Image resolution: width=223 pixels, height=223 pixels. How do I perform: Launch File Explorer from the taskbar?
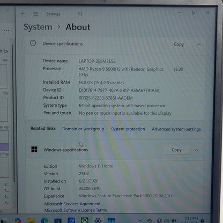[x=31, y=220]
